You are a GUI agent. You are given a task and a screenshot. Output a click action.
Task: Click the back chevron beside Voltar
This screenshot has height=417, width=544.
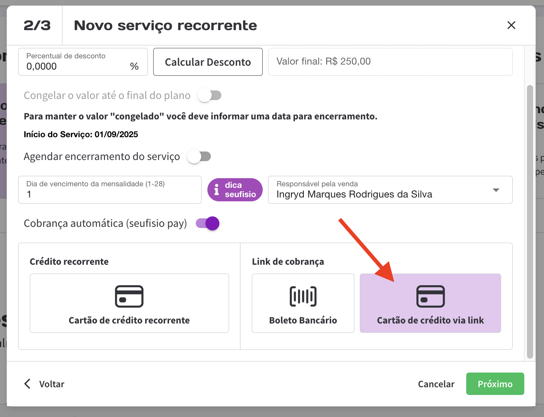click(27, 384)
